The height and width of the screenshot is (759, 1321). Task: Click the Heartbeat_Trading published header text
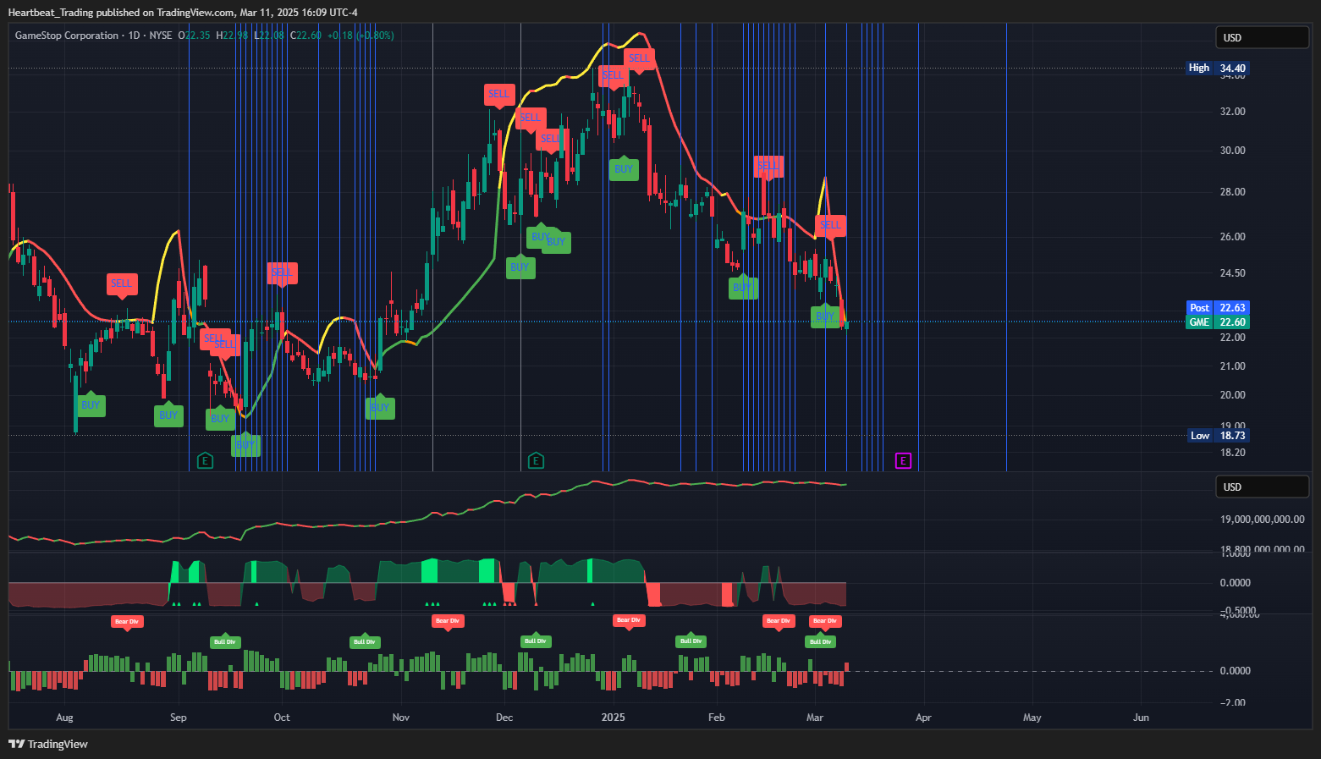[x=183, y=13]
